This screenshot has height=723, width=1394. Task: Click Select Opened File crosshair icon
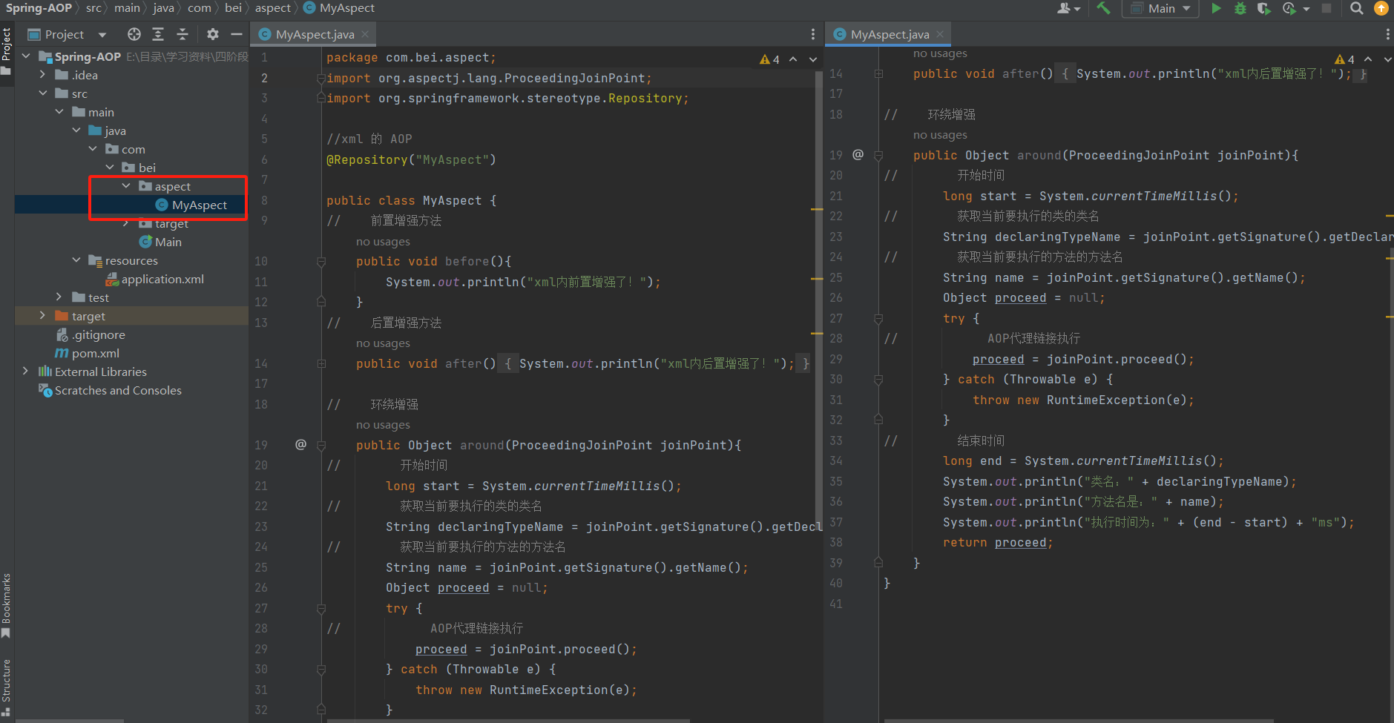[x=134, y=34]
